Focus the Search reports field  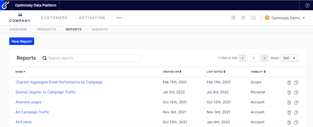pos(91,58)
